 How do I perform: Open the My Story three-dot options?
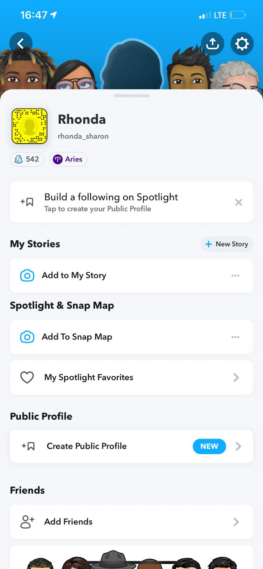(x=235, y=276)
